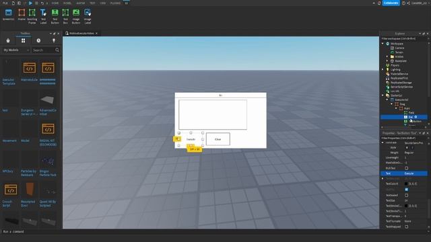
Task: Open the Toolbox Inventory grid tab
Action: [24, 40]
